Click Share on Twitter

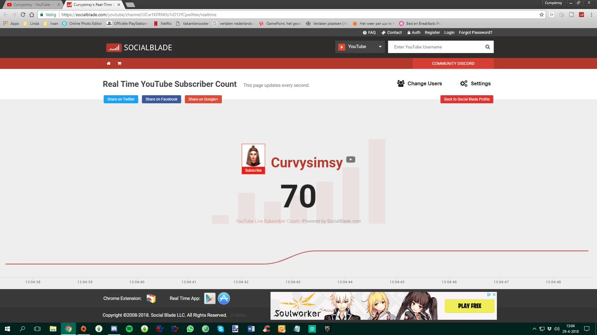point(121,99)
